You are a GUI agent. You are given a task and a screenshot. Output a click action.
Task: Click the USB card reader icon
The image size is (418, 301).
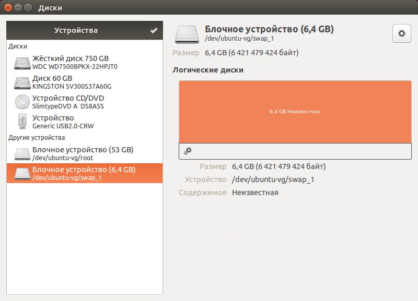pyautogui.click(x=22, y=122)
